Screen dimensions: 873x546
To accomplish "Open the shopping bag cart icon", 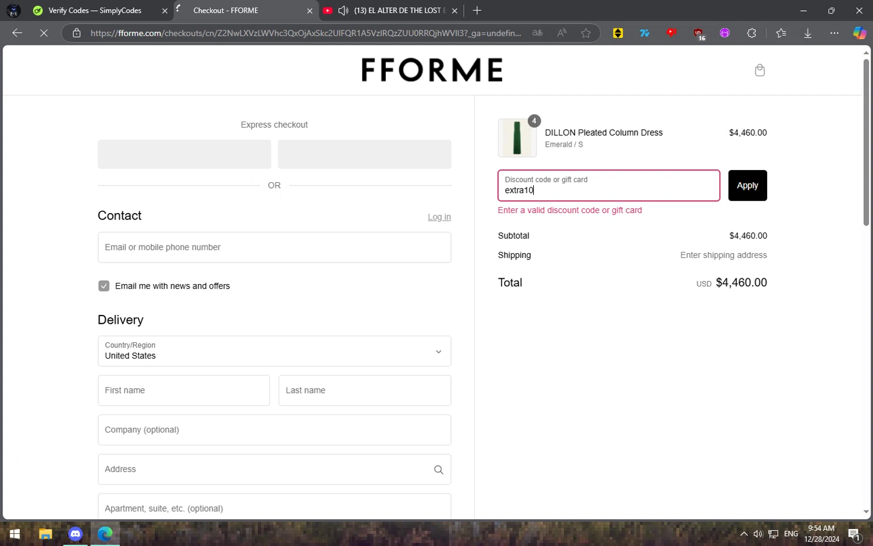I will [x=760, y=70].
